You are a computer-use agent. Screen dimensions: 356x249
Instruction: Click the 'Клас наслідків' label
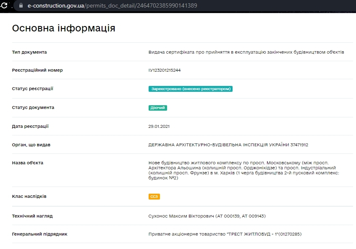29,196
